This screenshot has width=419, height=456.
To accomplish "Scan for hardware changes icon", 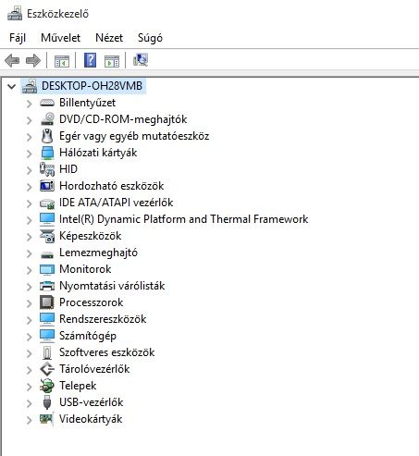I will [141, 60].
